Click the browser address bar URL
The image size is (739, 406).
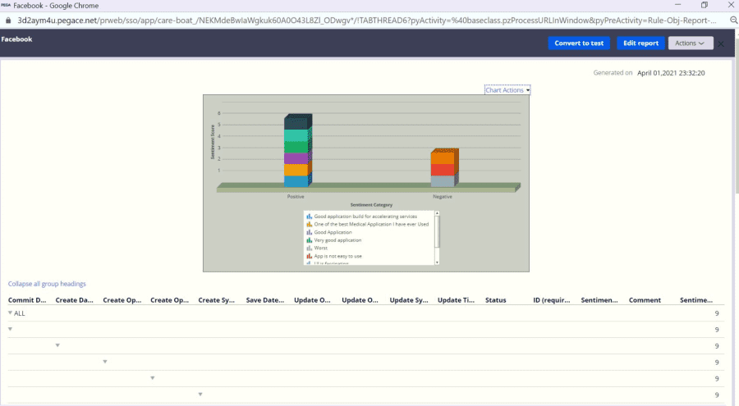(x=367, y=21)
